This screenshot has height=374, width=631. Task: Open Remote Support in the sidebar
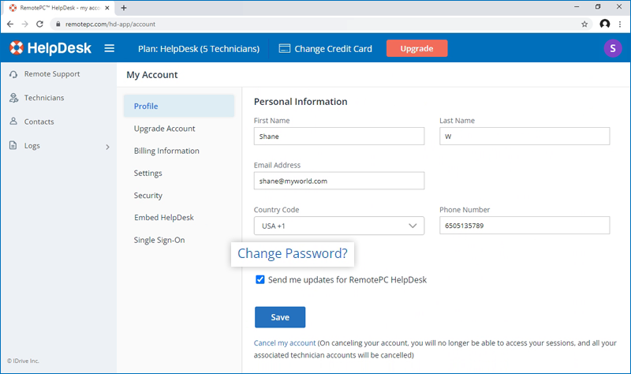click(x=52, y=74)
